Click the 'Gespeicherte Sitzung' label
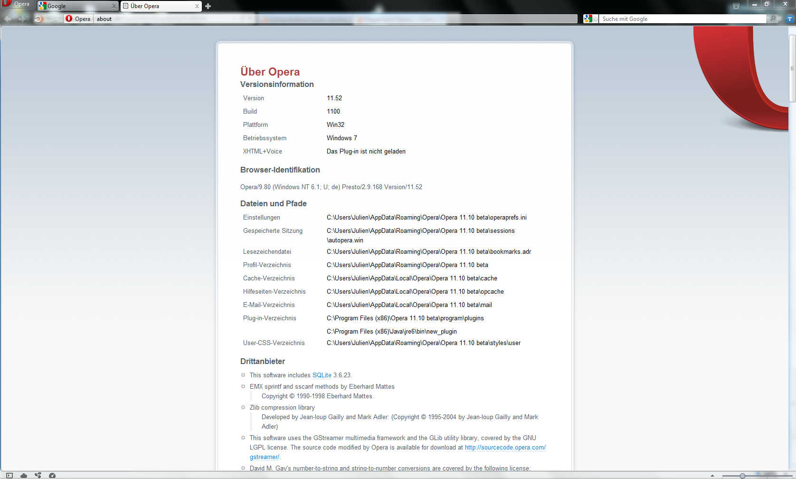Viewport: 796px width, 479px height. (x=273, y=231)
